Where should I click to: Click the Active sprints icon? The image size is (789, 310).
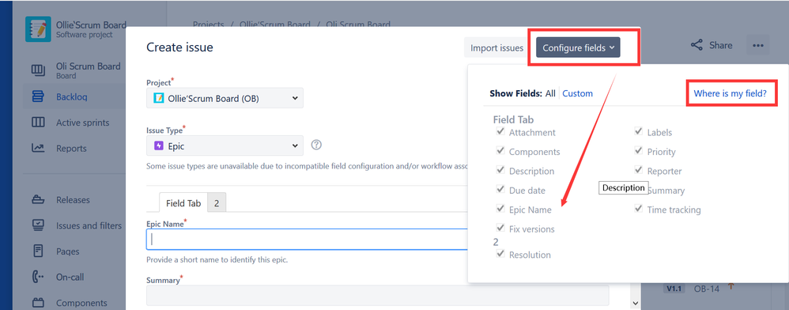click(x=38, y=123)
